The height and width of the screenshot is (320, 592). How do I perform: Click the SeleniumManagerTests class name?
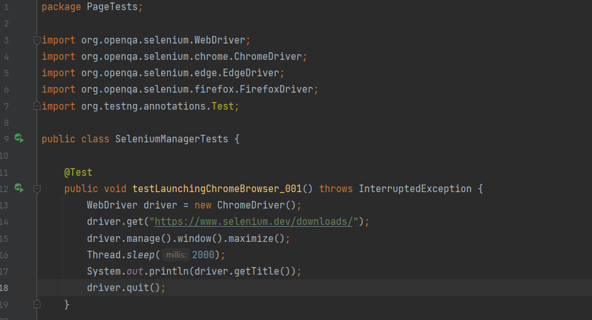pos(171,139)
